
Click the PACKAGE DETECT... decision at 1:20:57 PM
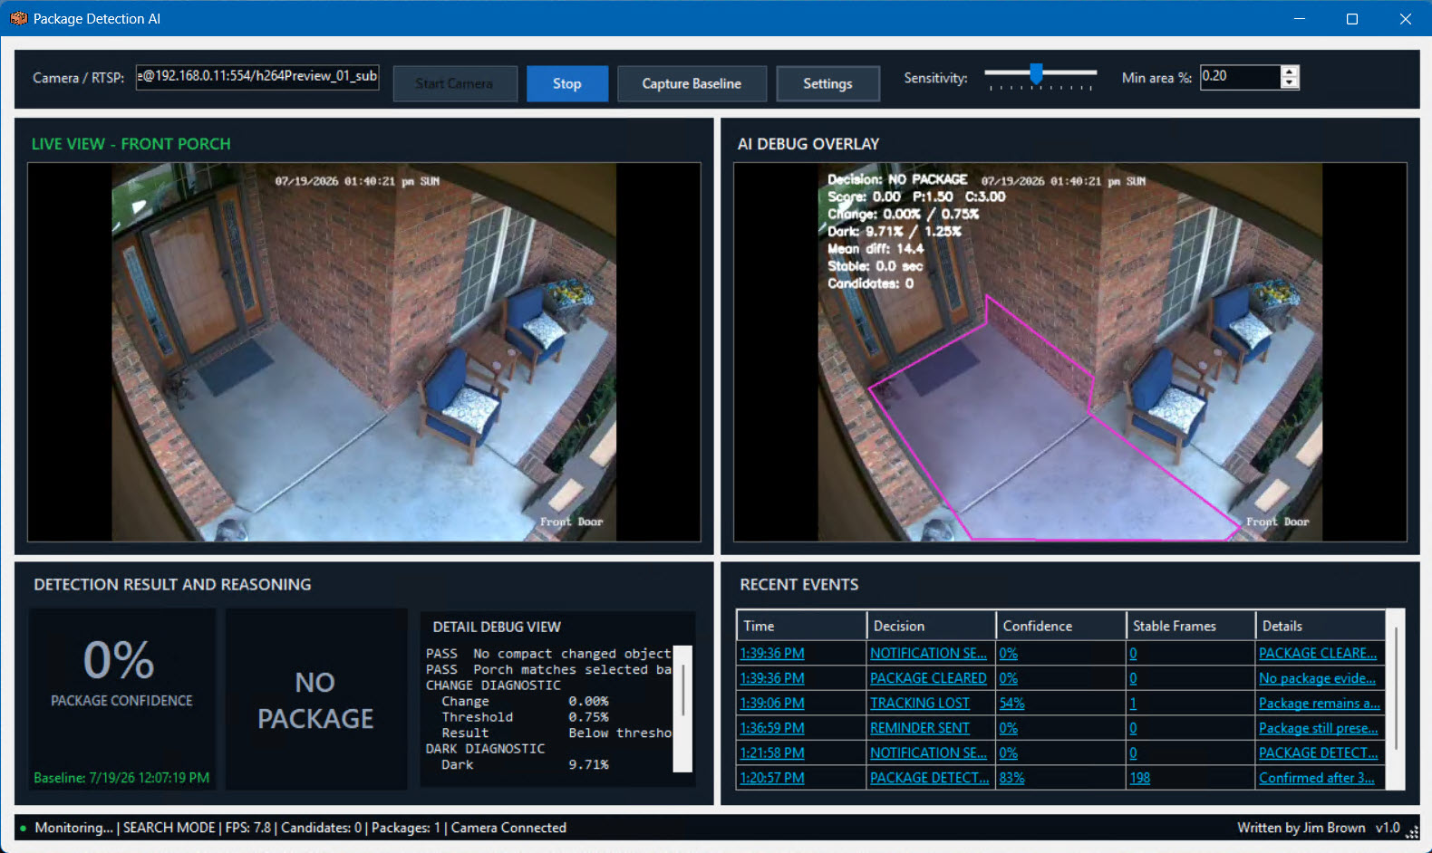pyautogui.click(x=930, y=778)
